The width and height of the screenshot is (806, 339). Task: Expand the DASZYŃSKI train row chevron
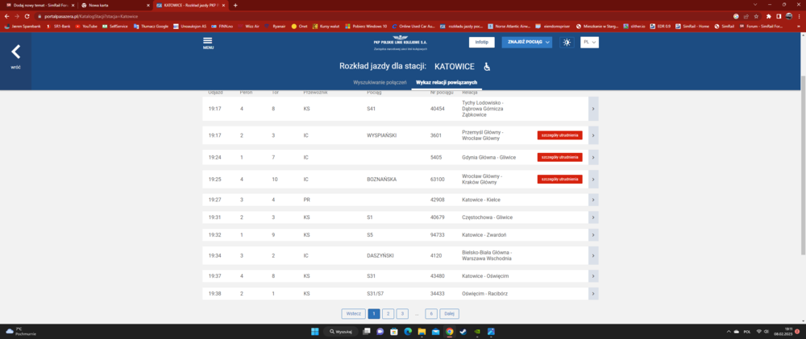click(x=593, y=256)
